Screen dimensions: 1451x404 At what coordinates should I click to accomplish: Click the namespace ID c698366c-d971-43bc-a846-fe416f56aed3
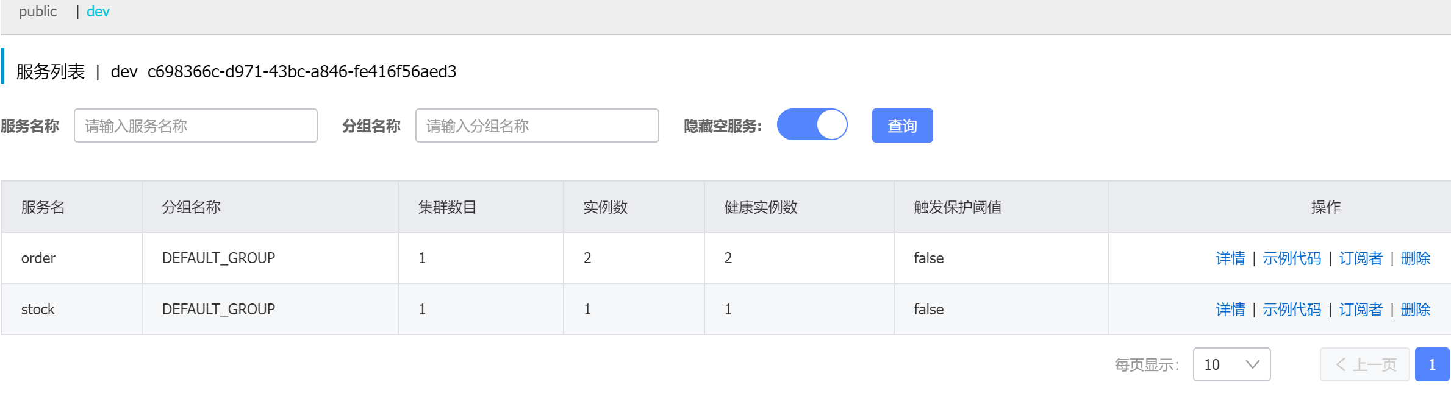tap(302, 72)
